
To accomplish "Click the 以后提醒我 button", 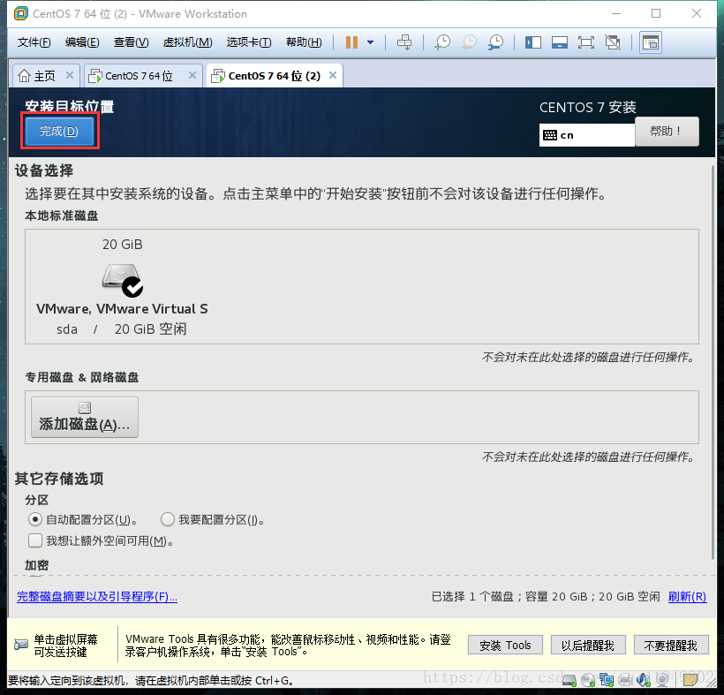I will [x=588, y=646].
